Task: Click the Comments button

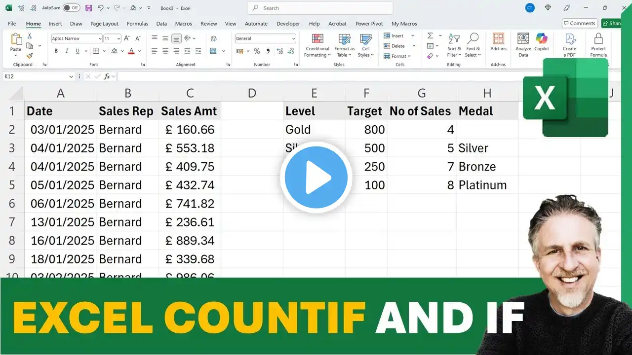Action: [x=580, y=23]
